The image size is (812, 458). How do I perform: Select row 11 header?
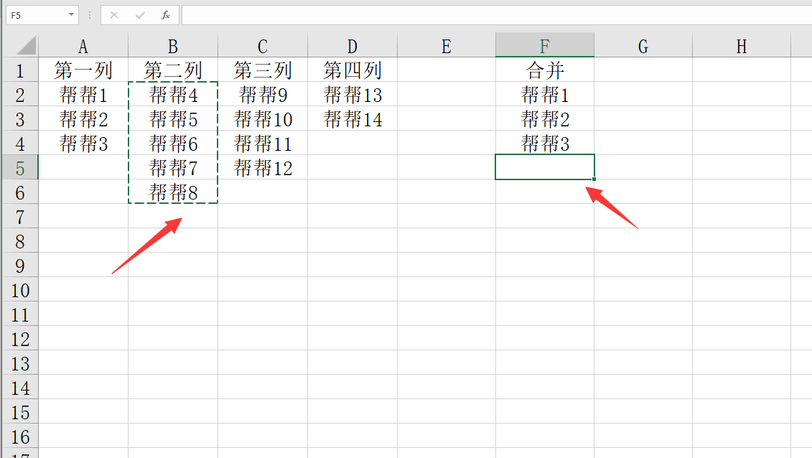point(20,314)
